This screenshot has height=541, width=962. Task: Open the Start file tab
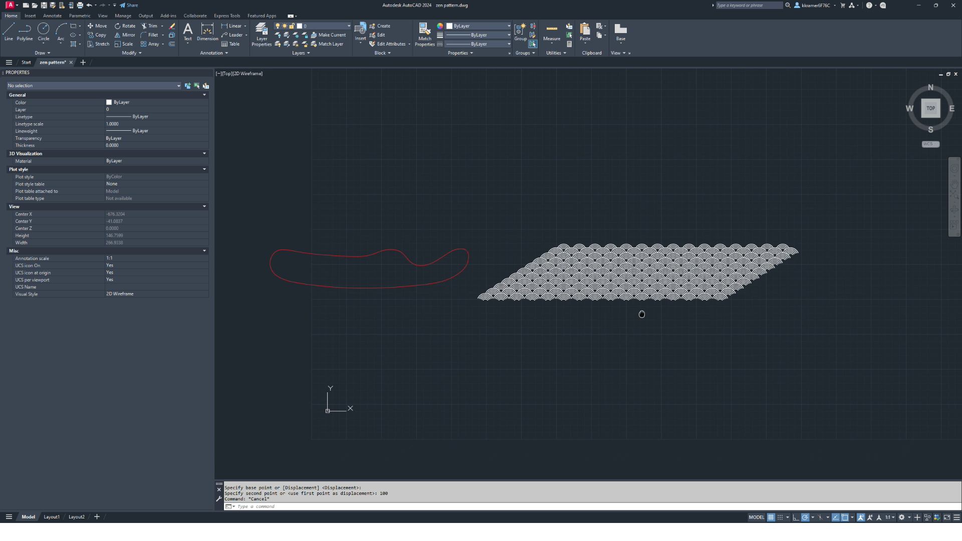pos(26,63)
